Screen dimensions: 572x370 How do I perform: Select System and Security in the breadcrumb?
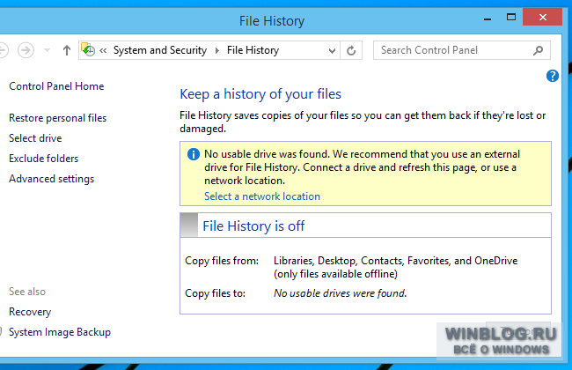tap(160, 50)
